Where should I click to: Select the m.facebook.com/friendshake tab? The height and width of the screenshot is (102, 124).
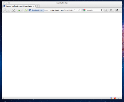click(x=19, y=6)
